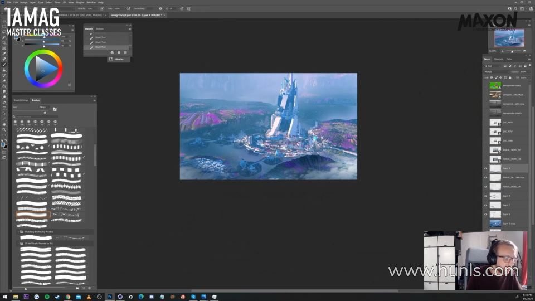
Task: Open the Window menu
Action: (x=91, y=2)
